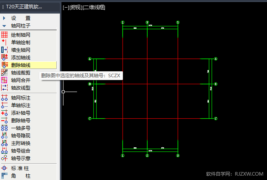Image resolution: width=267 pixels, height=180 pixels.
Task: Select the 单轴绘制 command text
Action: (21, 42)
